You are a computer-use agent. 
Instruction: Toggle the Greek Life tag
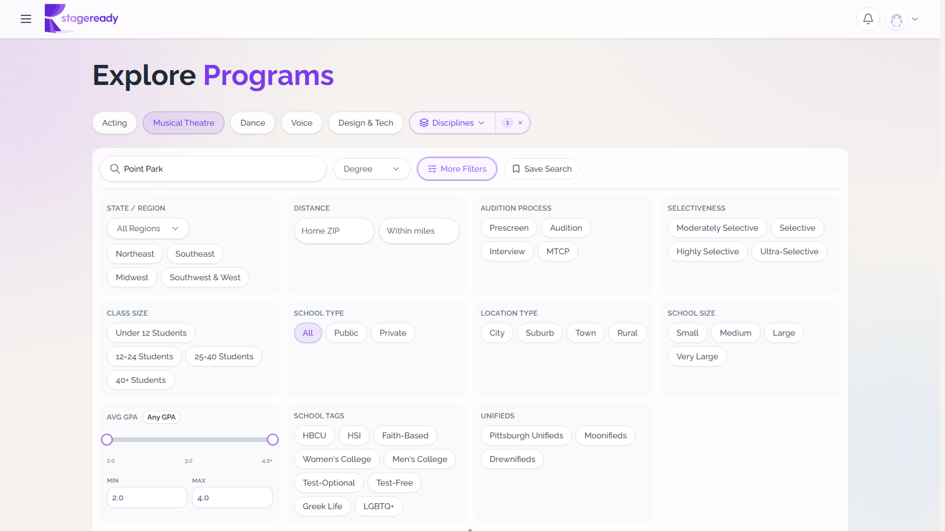(322, 506)
